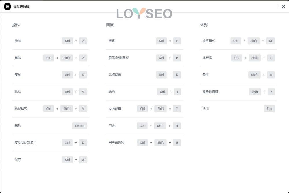Click the 撤销 shortcut label
289x193 pixels.
18,41
